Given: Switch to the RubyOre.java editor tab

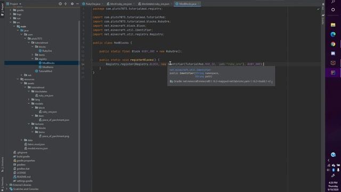Looking at the screenshot, I should [x=93, y=4].
